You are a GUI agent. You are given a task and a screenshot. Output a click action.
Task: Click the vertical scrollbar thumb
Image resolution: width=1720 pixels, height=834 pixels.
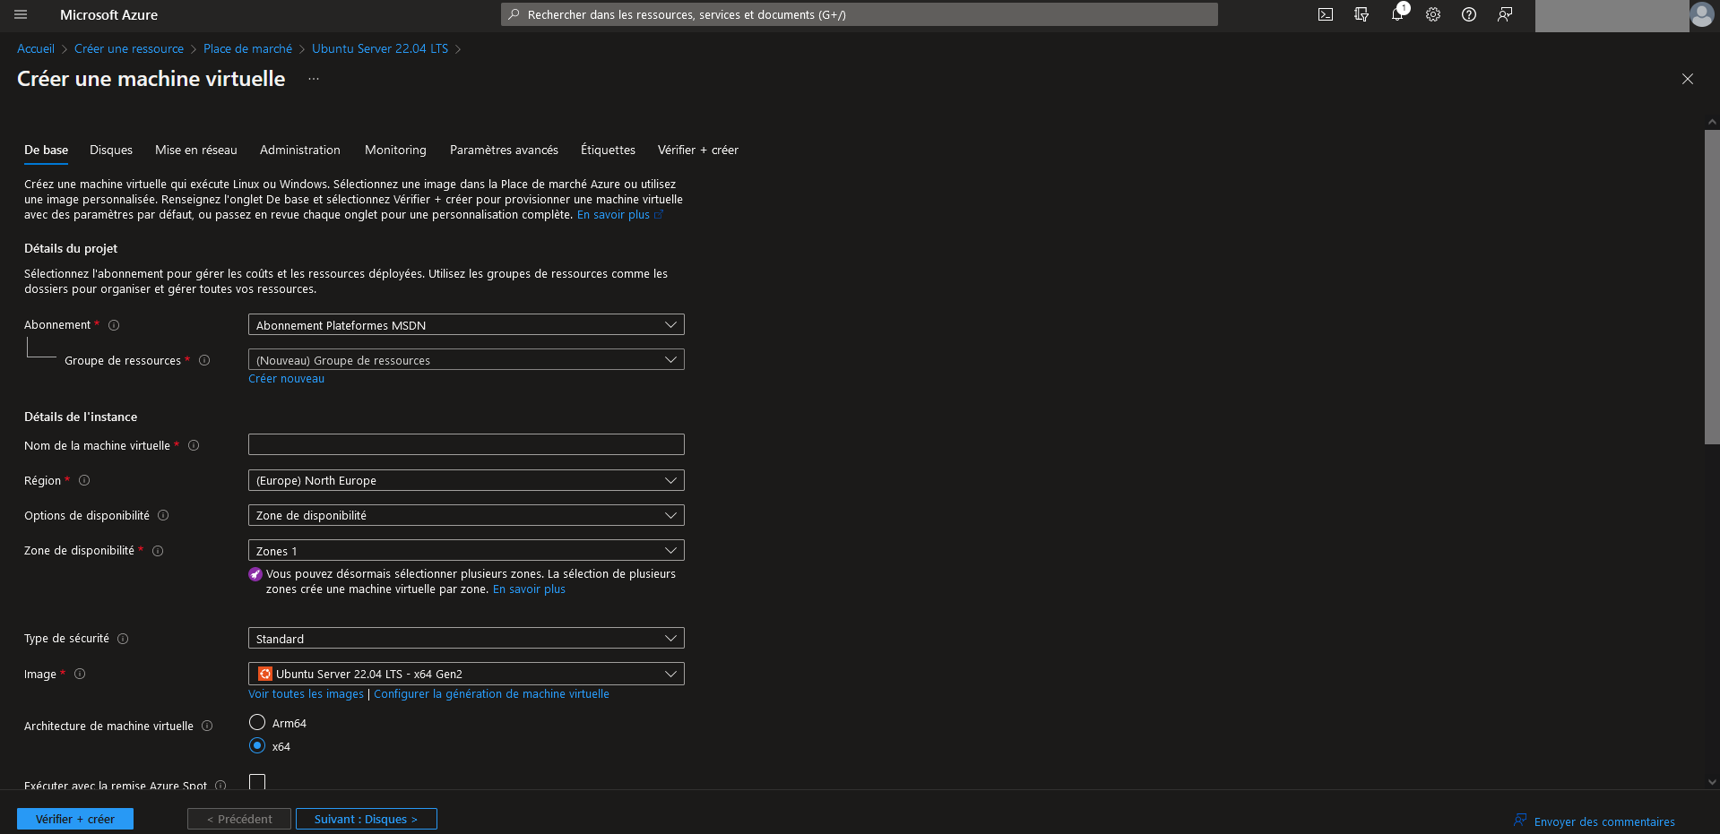[x=1712, y=287]
